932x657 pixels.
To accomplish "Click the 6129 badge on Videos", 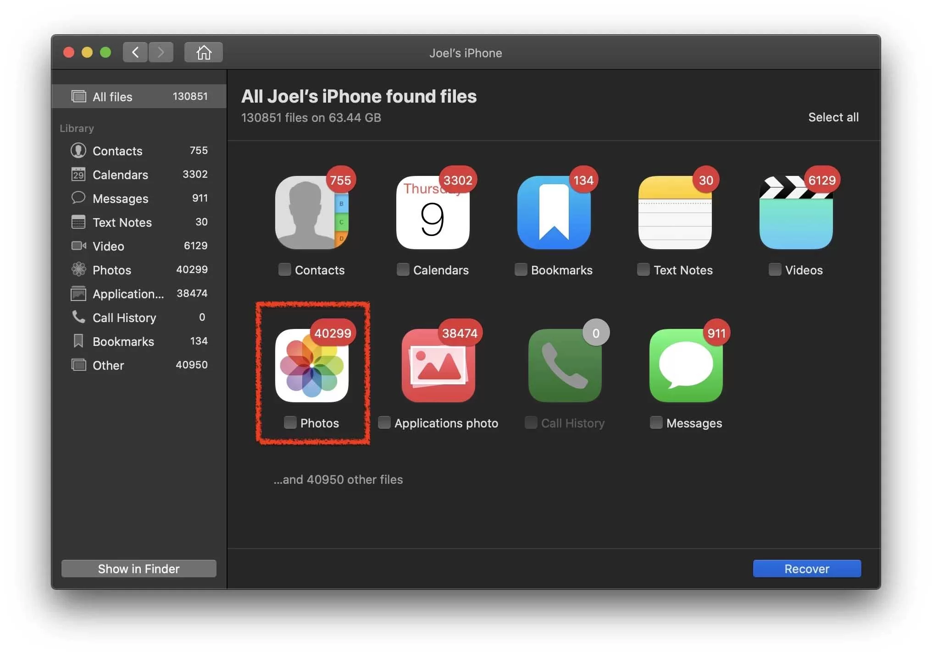I will click(822, 180).
